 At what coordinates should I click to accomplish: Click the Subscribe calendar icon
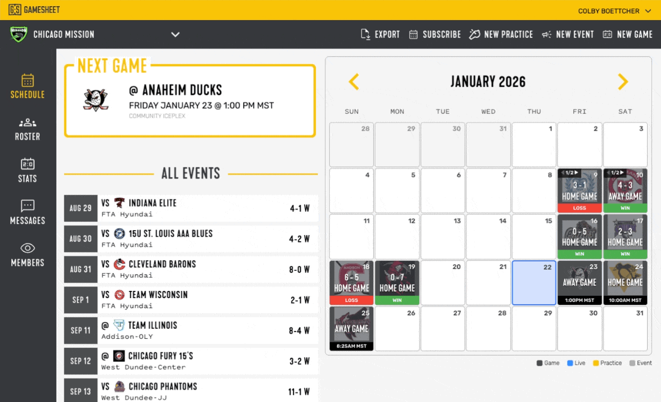(x=413, y=35)
